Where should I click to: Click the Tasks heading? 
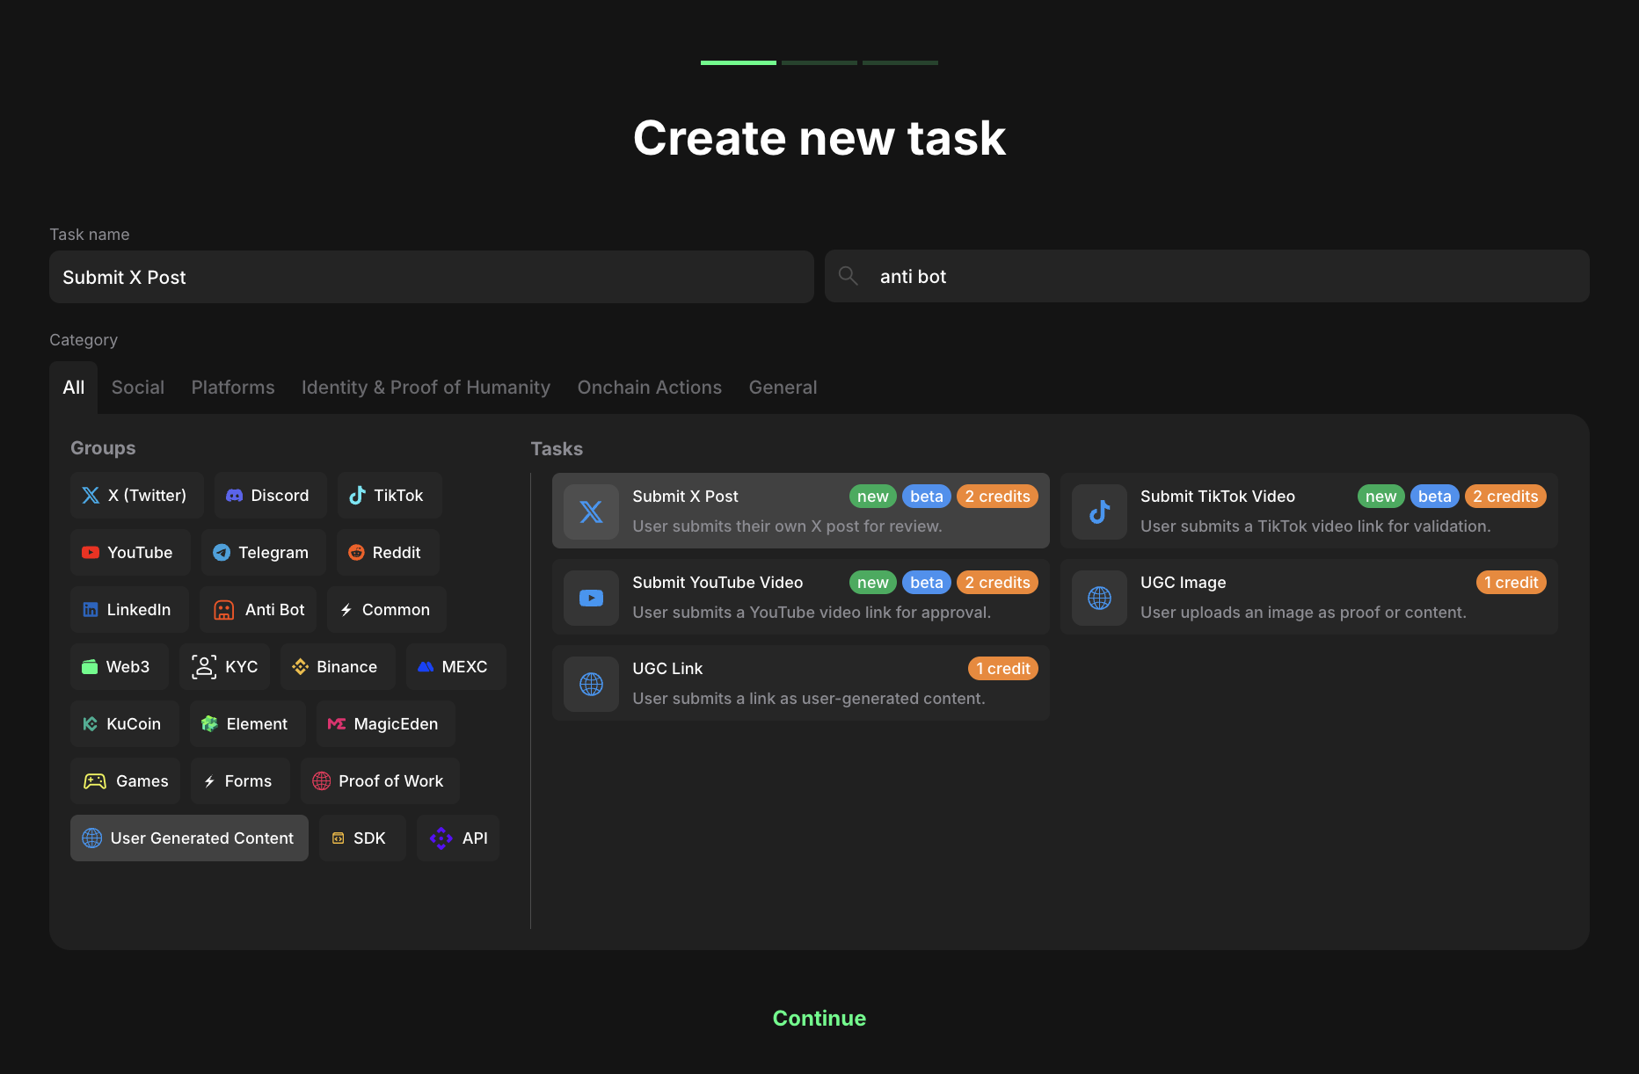pyautogui.click(x=557, y=449)
